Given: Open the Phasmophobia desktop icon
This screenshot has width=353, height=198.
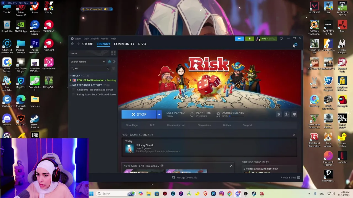Looking at the screenshot, I should [328, 176].
